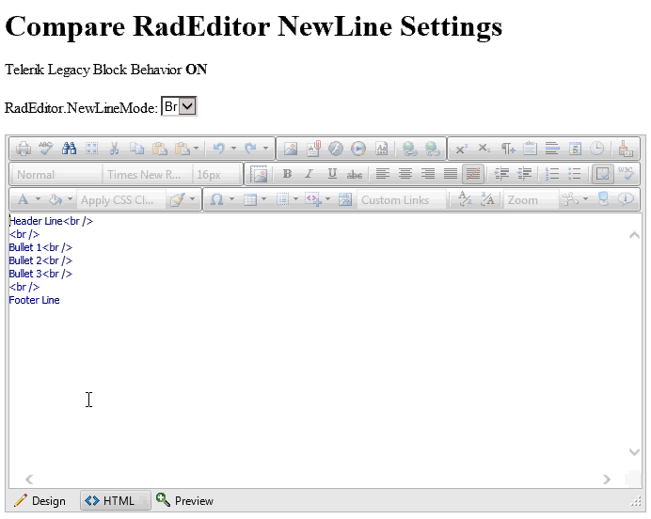Click the Insert Groupbox icon

click(x=530, y=149)
